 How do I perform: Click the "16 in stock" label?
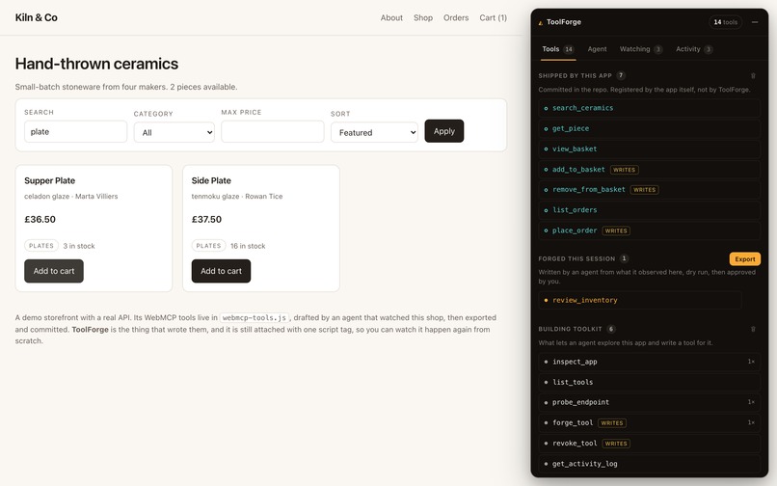click(x=248, y=246)
